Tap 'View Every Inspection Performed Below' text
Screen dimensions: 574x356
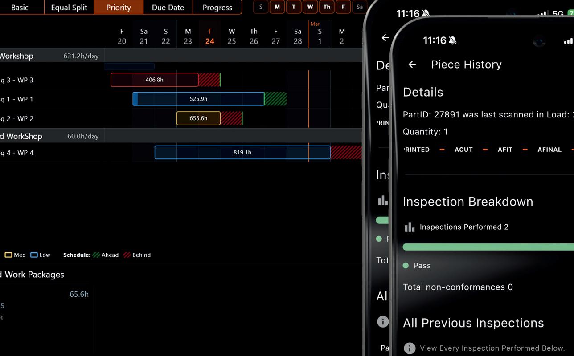coord(492,348)
